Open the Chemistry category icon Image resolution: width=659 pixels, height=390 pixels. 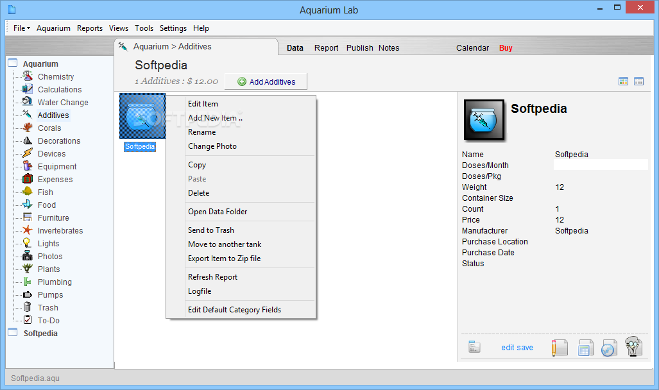[28, 76]
